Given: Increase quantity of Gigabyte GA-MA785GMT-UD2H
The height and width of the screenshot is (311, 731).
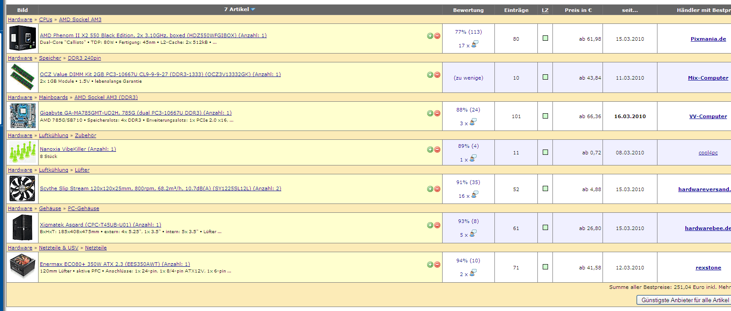Looking at the screenshot, I should point(430,113).
